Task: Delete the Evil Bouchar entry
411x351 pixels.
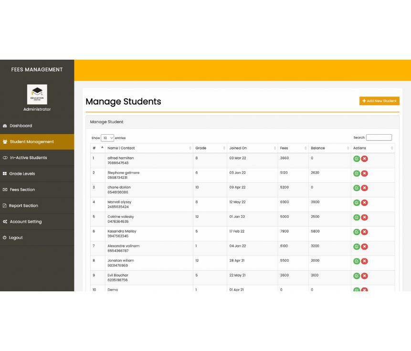Action: coord(364,276)
